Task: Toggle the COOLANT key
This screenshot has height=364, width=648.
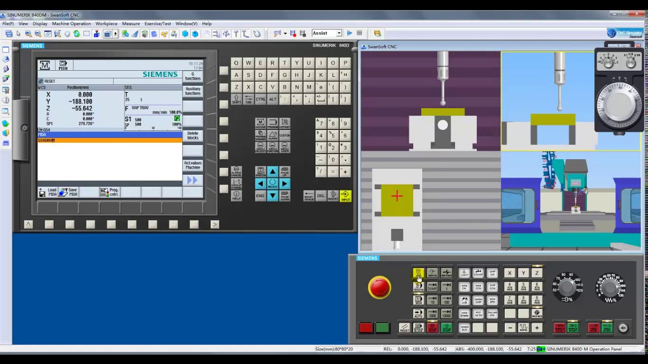Action: click(478, 273)
